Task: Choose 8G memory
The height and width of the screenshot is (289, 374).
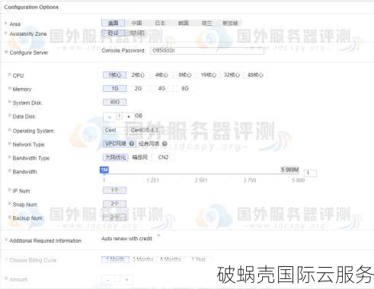Action: click(x=185, y=88)
